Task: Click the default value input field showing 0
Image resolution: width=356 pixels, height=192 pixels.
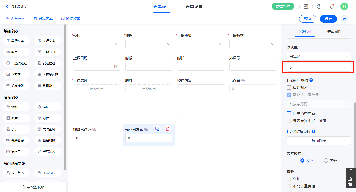Action: point(319,68)
